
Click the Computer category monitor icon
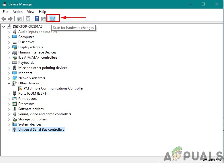[x=15, y=37]
